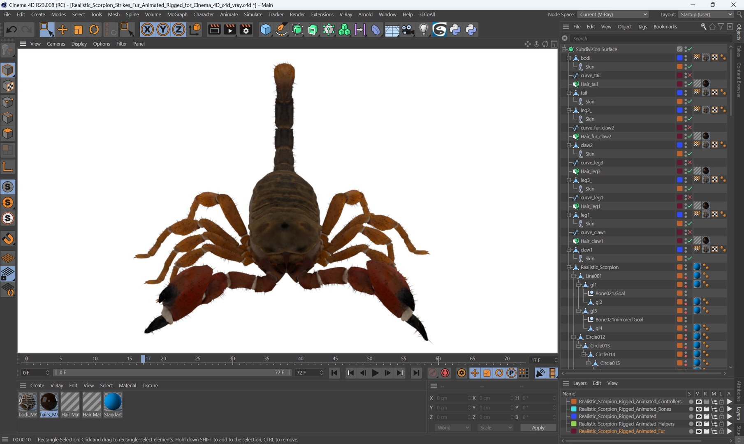Click the Apply button in coordinates panel
Image resolution: width=744 pixels, height=444 pixels.
pyautogui.click(x=538, y=428)
